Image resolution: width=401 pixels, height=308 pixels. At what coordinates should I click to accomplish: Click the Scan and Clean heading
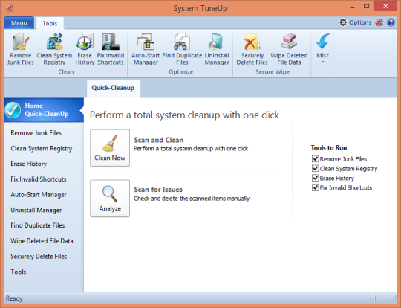tap(159, 140)
